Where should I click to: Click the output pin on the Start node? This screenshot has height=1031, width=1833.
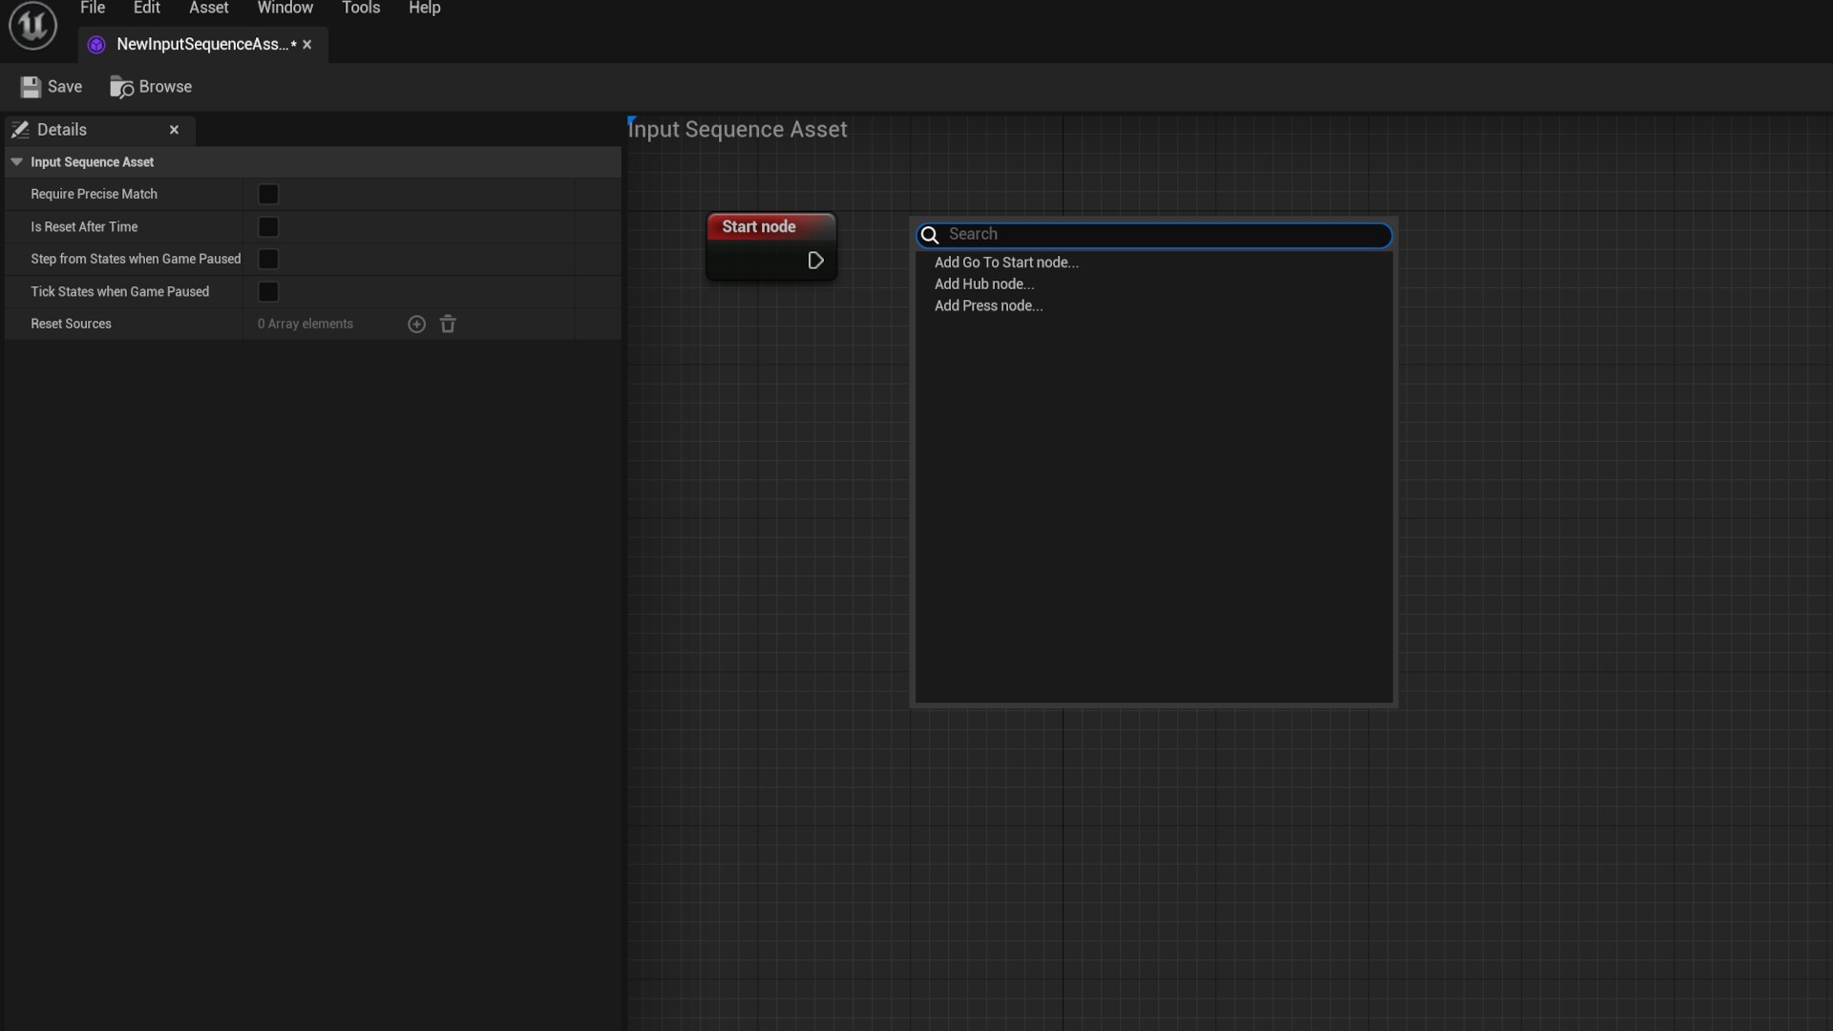(815, 260)
